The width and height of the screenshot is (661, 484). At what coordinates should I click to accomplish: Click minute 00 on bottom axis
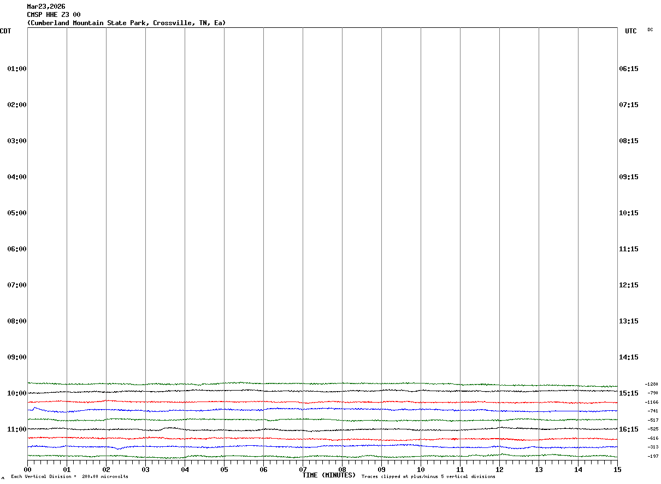pos(27,469)
